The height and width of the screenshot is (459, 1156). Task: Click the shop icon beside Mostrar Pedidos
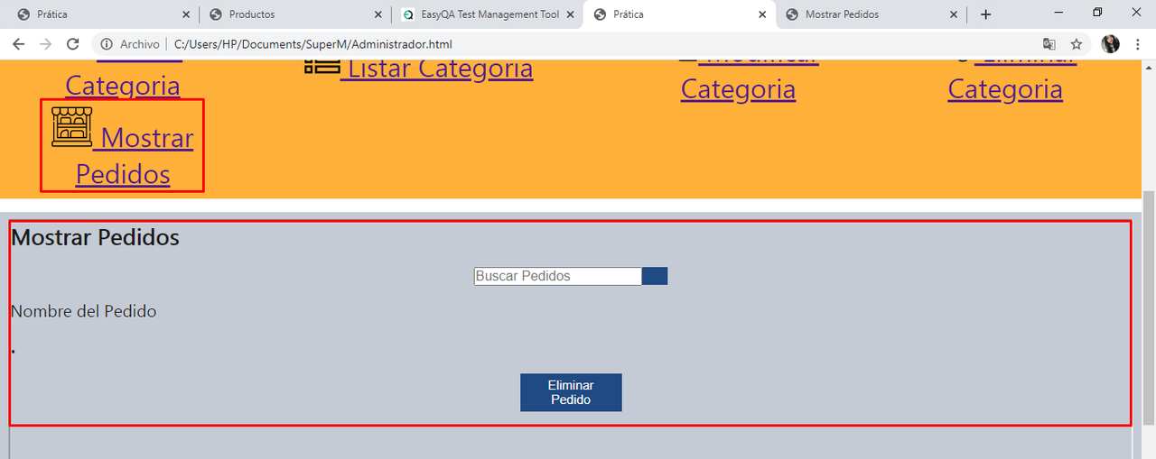[71, 127]
